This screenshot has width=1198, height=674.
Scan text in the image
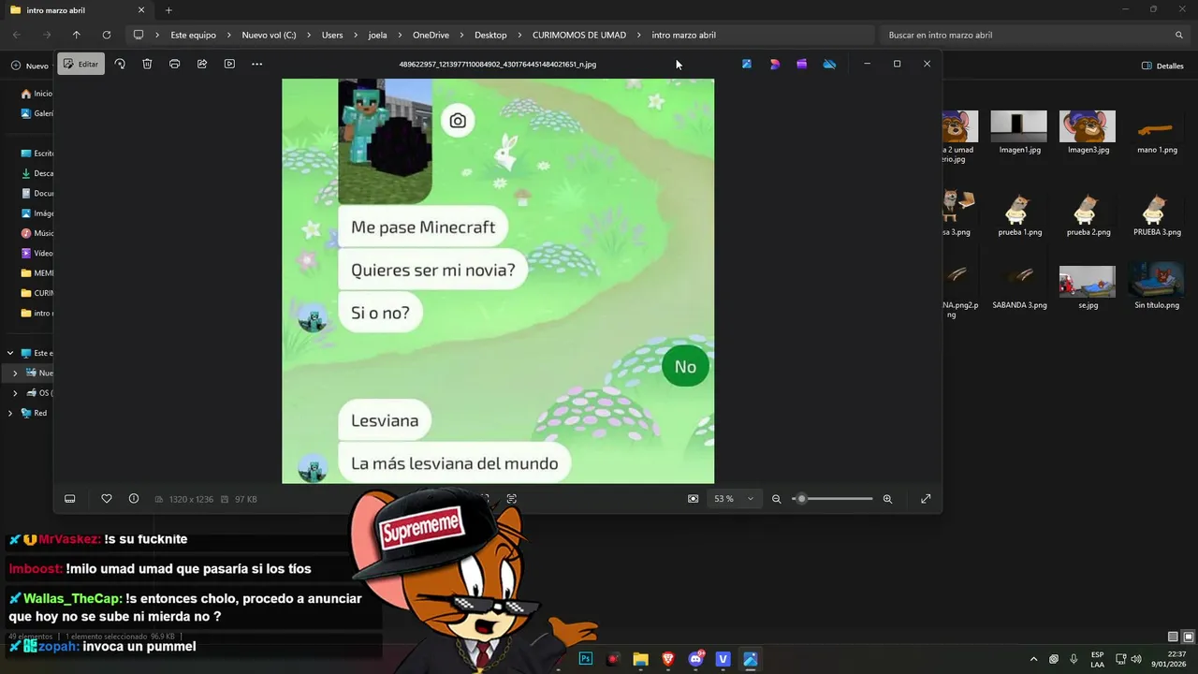512,499
